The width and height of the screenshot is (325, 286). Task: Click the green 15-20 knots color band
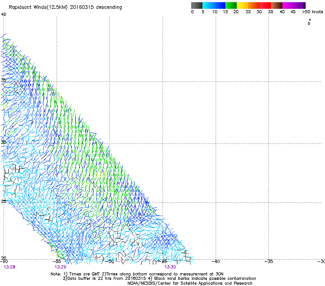(x=231, y=5)
